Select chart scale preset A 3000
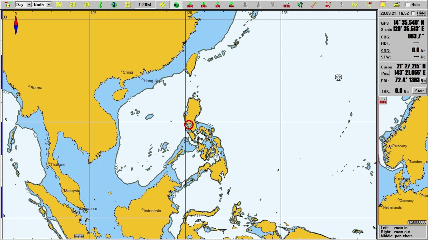The width and height of the screenshot is (428, 240). (x=190, y=5)
